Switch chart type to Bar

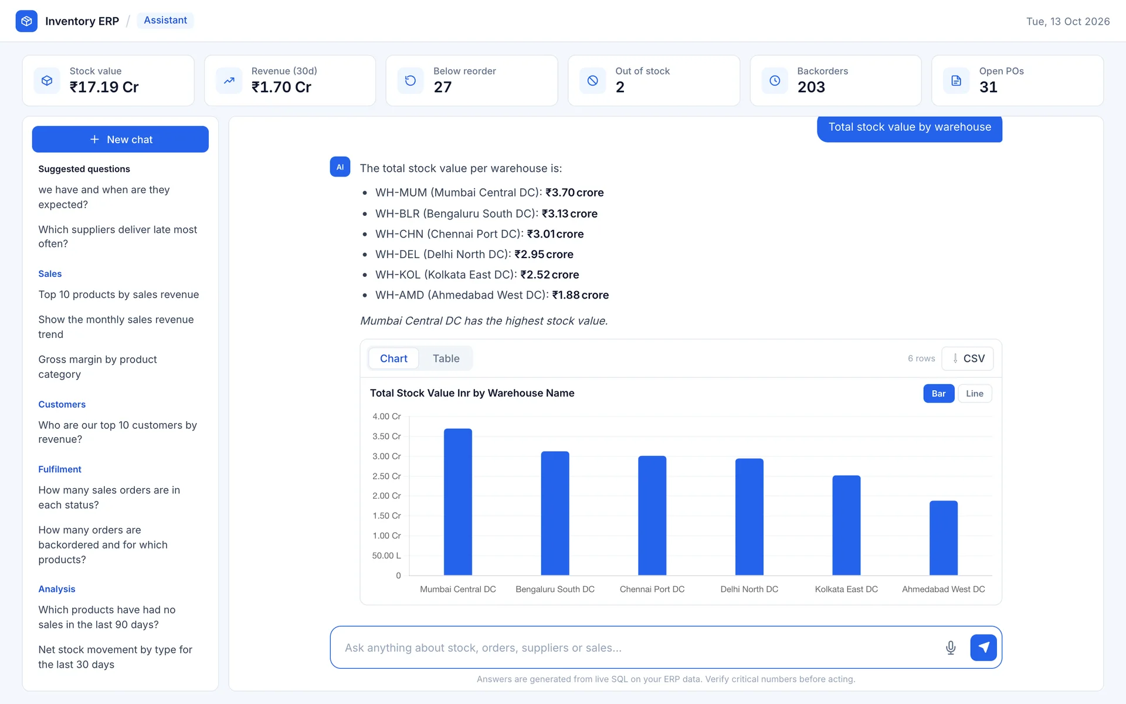[938, 394]
